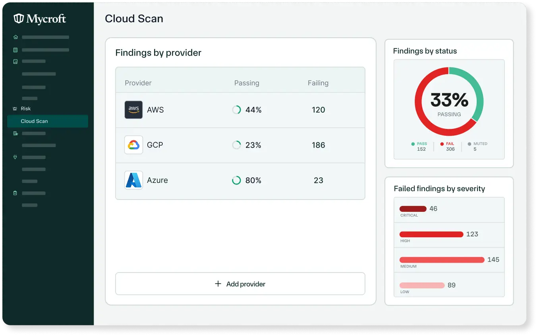Click the 80% passing value

tap(253, 180)
